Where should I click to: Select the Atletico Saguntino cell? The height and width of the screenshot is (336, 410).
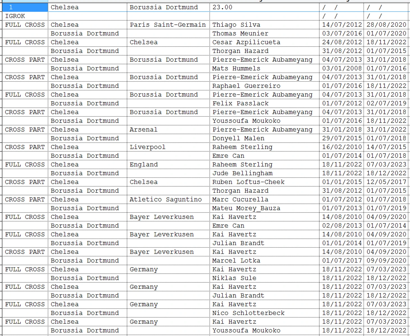[168, 199]
